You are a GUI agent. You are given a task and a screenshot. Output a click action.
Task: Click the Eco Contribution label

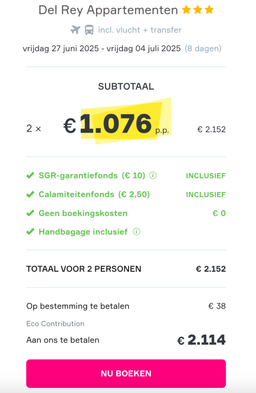(55, 323)
